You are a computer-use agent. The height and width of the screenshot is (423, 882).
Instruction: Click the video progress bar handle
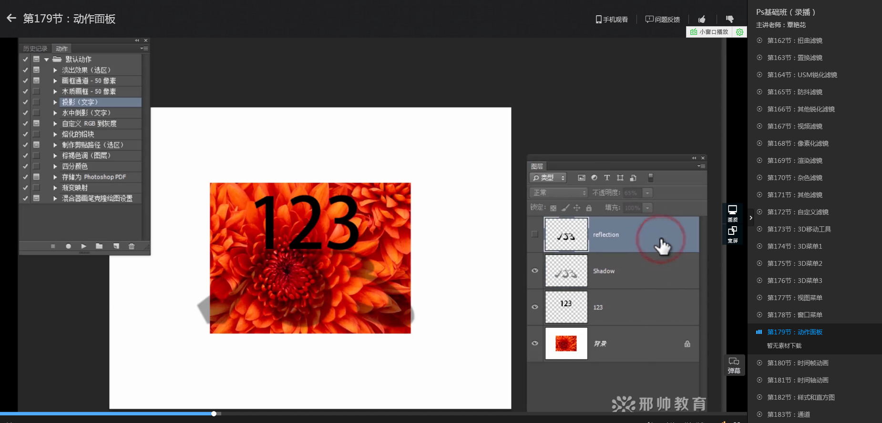[214, 413]
